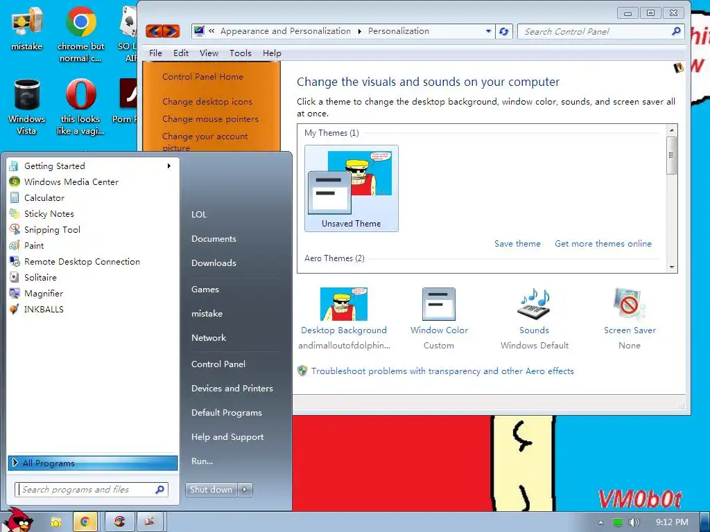Viewport: 710px width, 532px height.
Task: Open Games from Start menu
Action: point(205,290)
